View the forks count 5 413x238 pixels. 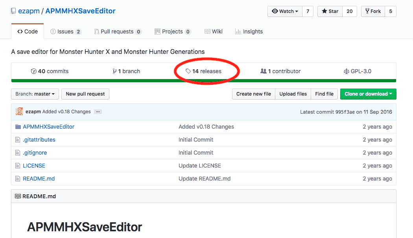click(391, 11)
